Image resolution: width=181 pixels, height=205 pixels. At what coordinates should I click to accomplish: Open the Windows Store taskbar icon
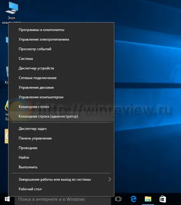point(163,199)
